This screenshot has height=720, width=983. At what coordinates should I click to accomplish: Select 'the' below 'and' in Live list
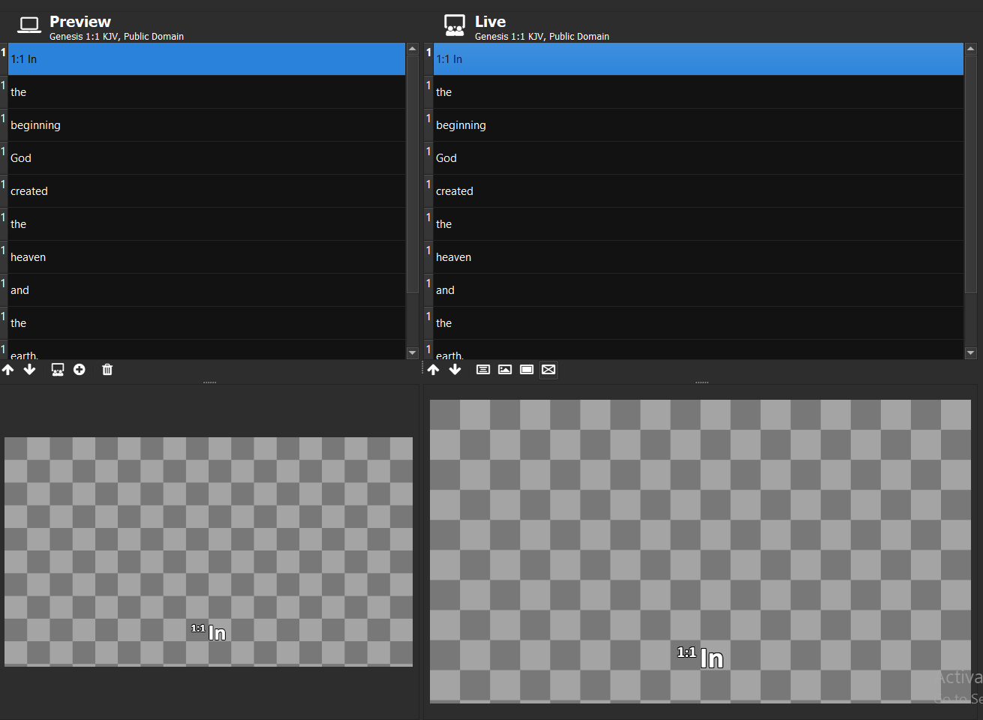coord(699,323)
